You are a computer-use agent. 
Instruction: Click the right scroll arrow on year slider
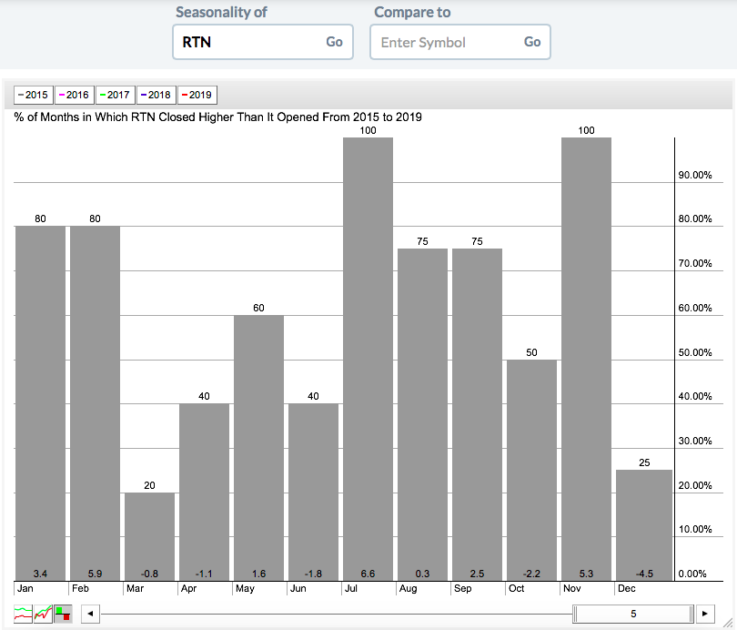pyautogui.click(x=704, y=615)
